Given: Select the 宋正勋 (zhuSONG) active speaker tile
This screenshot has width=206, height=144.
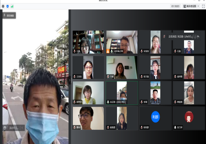Looking at the screenshot, I should tap(122, 93).
